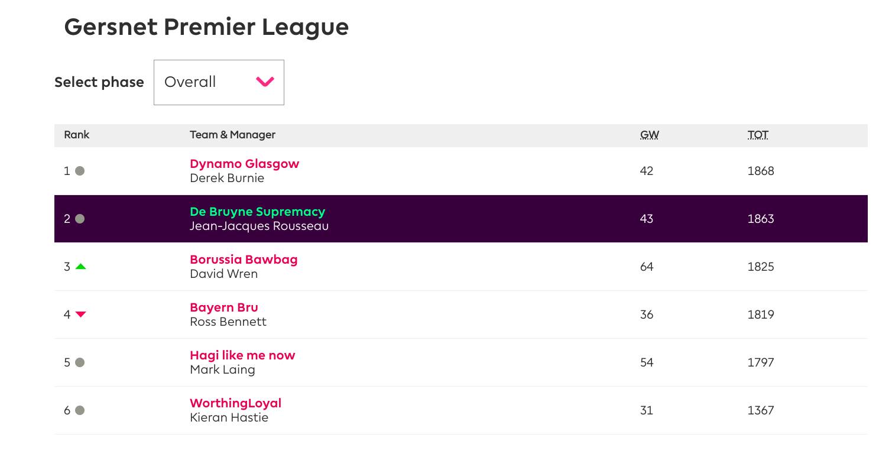Open the Hagi like me now team
Screen dimensions: 892x457
tap(242, 355)
